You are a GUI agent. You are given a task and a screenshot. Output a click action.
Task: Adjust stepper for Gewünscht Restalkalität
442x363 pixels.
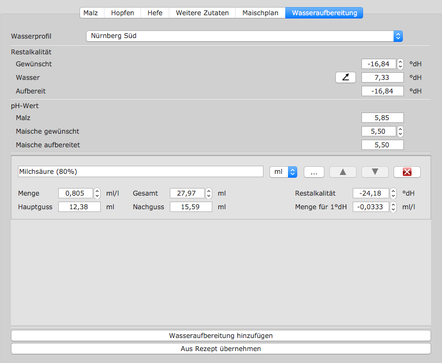point(401,64)
